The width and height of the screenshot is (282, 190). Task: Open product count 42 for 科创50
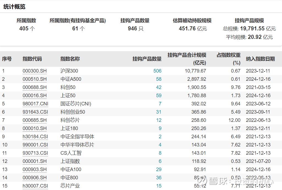[159, 87]
